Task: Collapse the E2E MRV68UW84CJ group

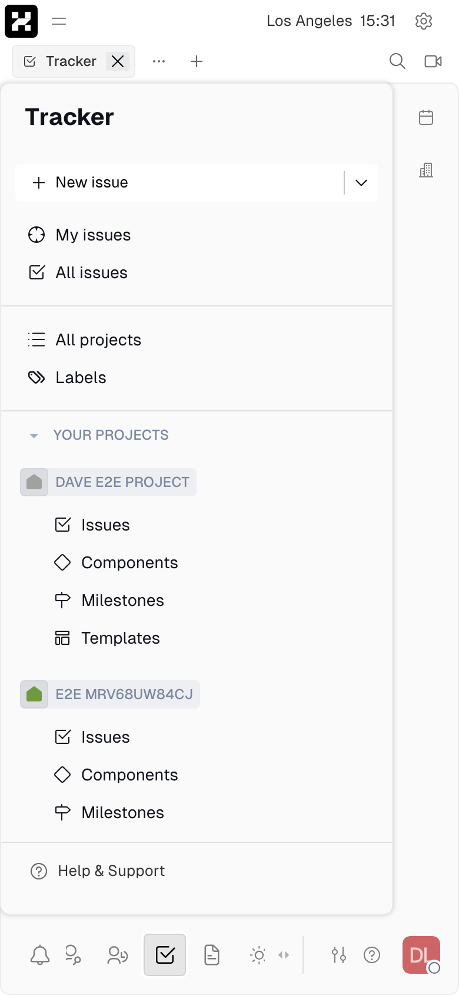Action: pos(124,694)
